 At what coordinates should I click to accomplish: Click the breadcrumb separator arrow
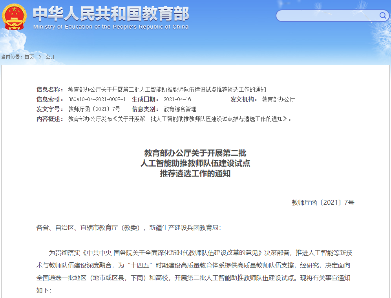(40, 56)
